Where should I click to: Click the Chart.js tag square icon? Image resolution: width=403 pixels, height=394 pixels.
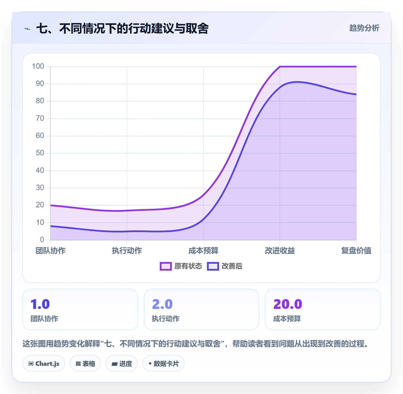(31, 364)
